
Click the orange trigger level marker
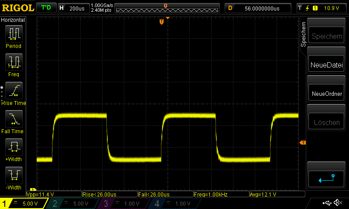(x=302, y=143)
